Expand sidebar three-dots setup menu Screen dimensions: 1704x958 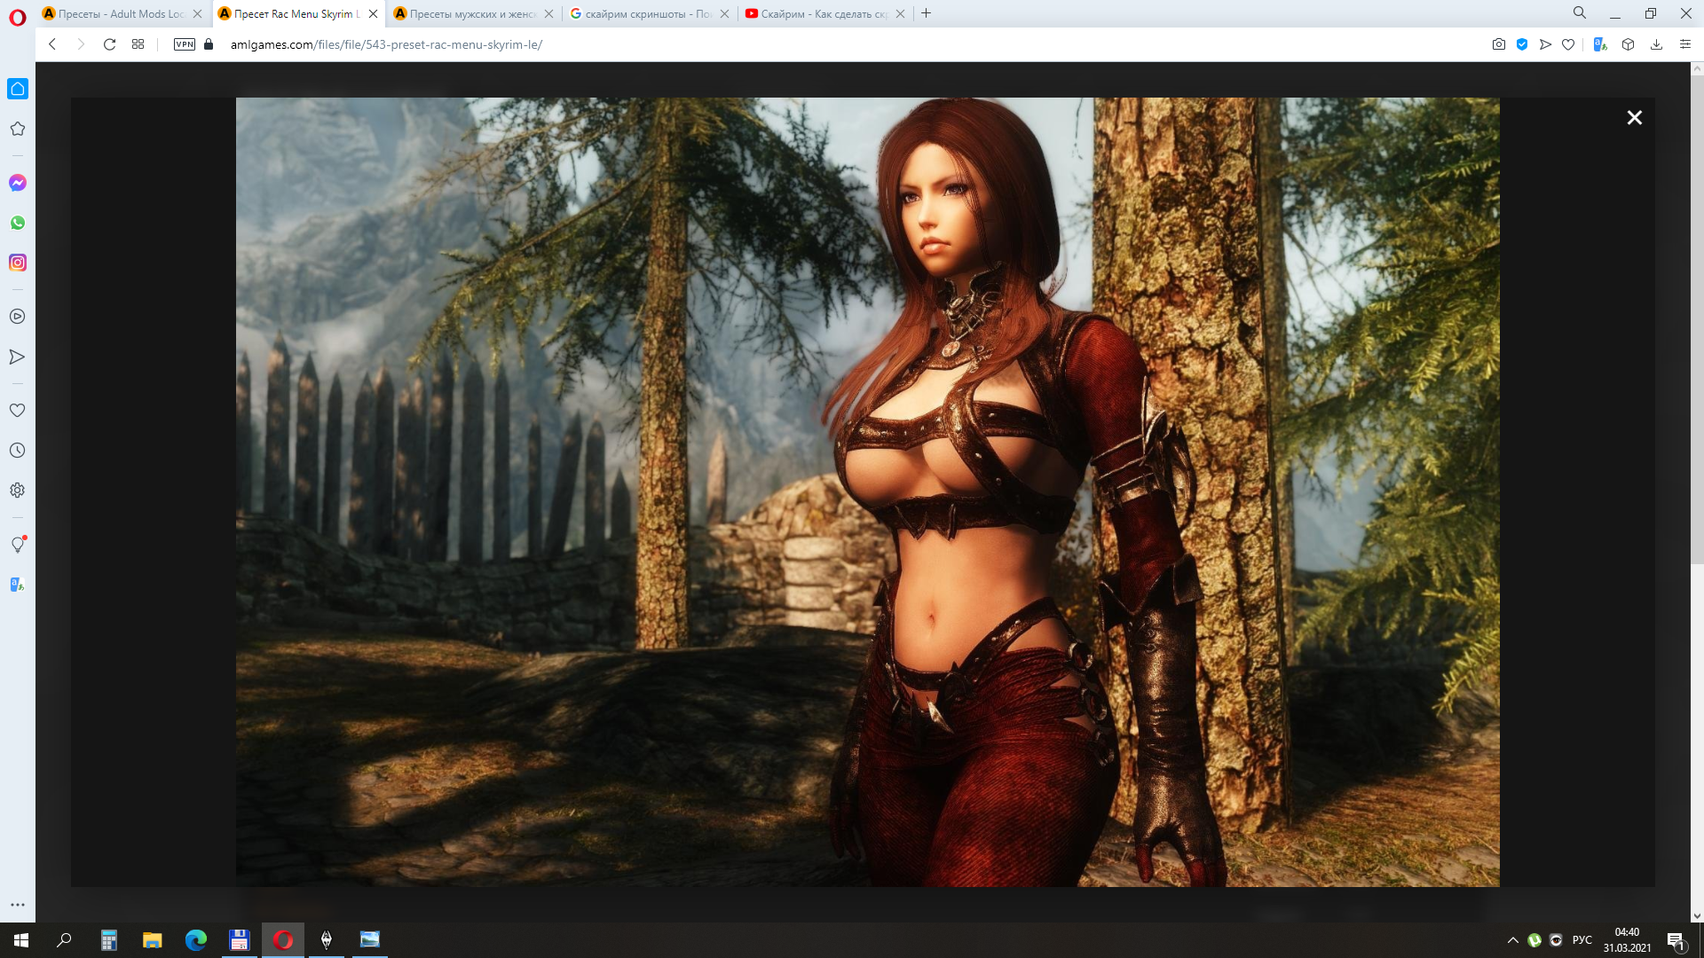click(18, 905)
